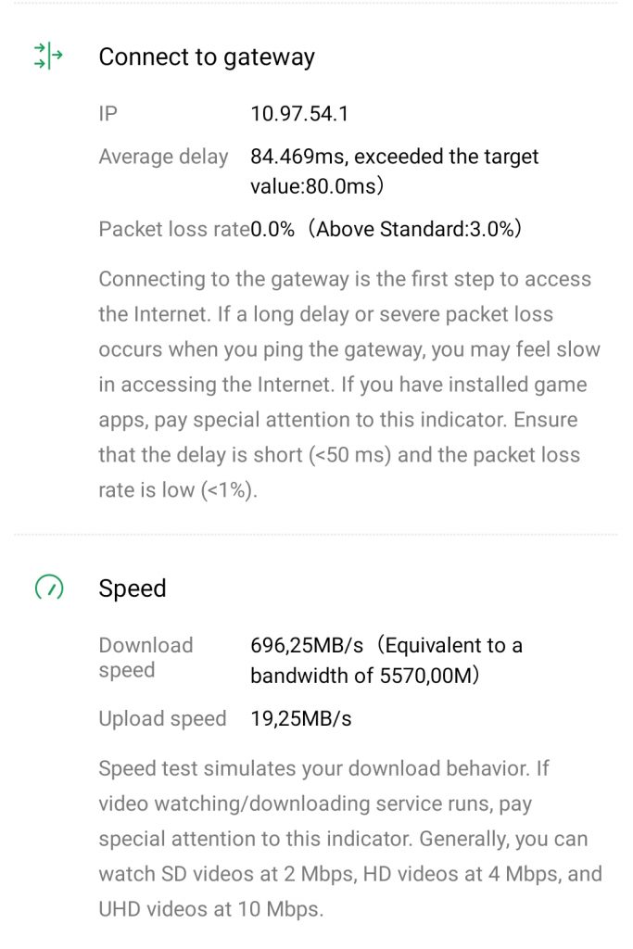633x949 pixels.
Task: Click the Speed test explanation paragraph
Action: 348,838
